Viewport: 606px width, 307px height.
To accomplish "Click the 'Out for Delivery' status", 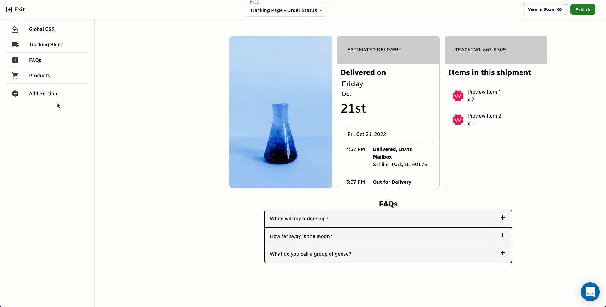I will [x=392, y=182].
